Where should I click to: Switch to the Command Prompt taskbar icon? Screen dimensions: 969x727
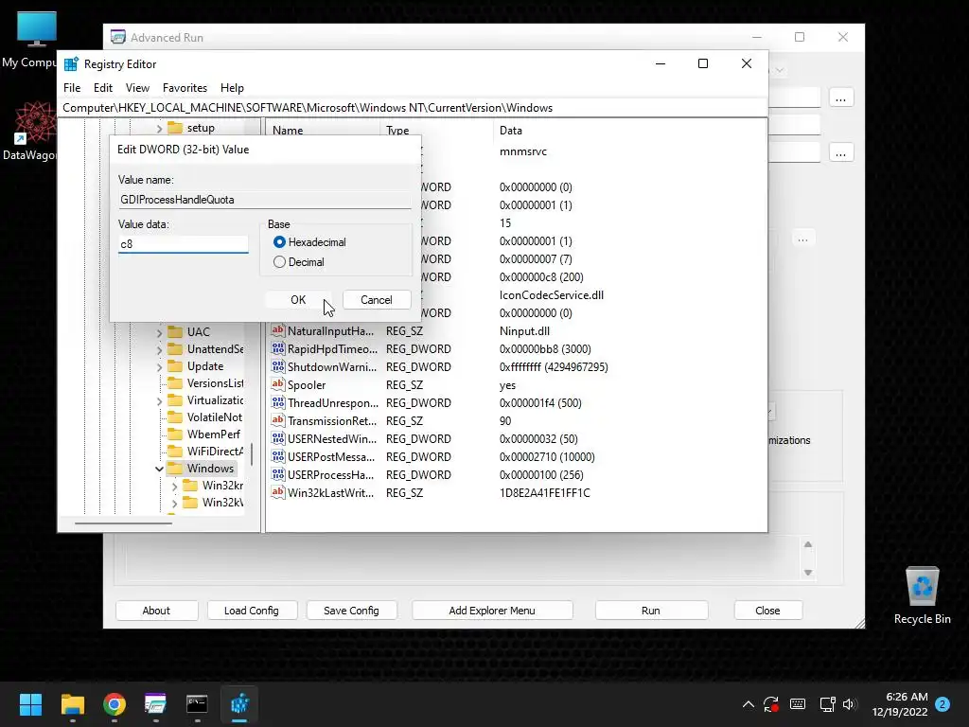[x=197, y=704]
